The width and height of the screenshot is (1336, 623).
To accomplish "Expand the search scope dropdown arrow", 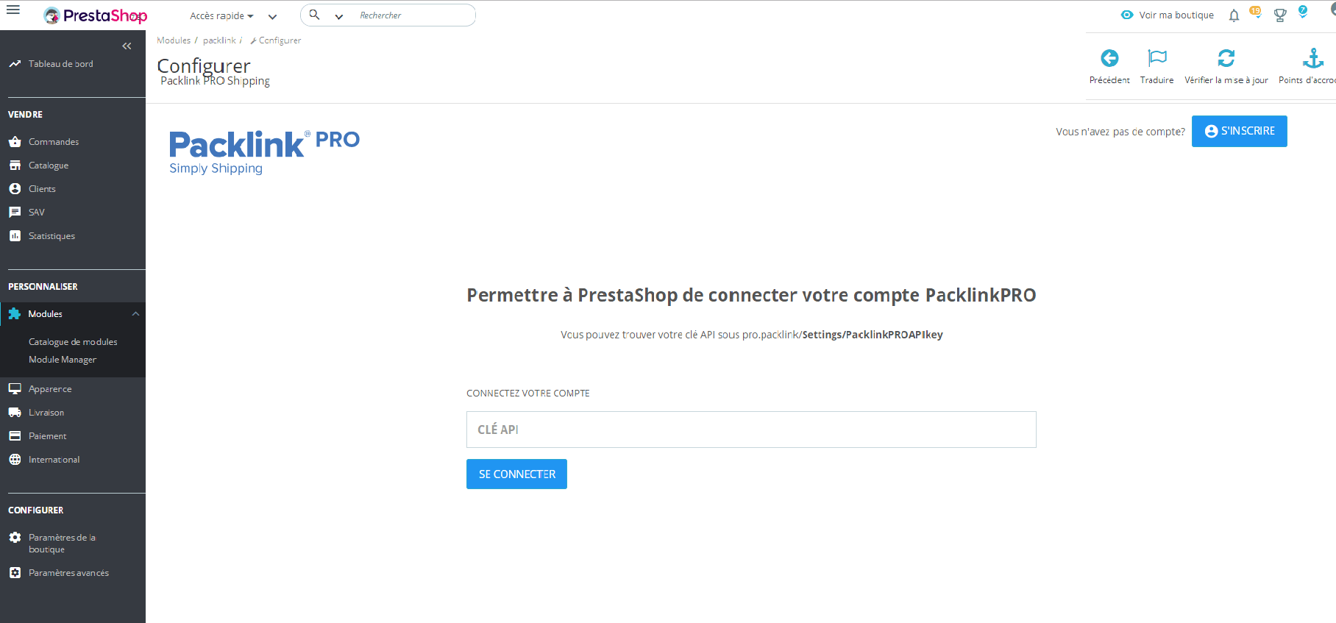I will click(x=338, y=15).
